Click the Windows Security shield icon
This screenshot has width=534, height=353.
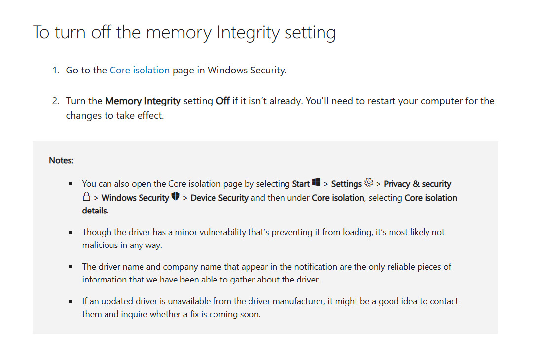click(x=176, y=197)
